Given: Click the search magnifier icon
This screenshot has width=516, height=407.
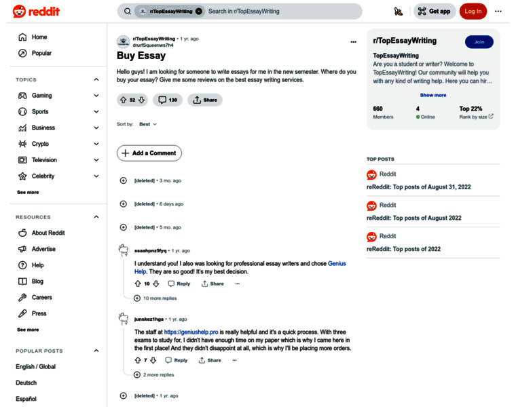Looking at the screenshot, I should 128,11.
